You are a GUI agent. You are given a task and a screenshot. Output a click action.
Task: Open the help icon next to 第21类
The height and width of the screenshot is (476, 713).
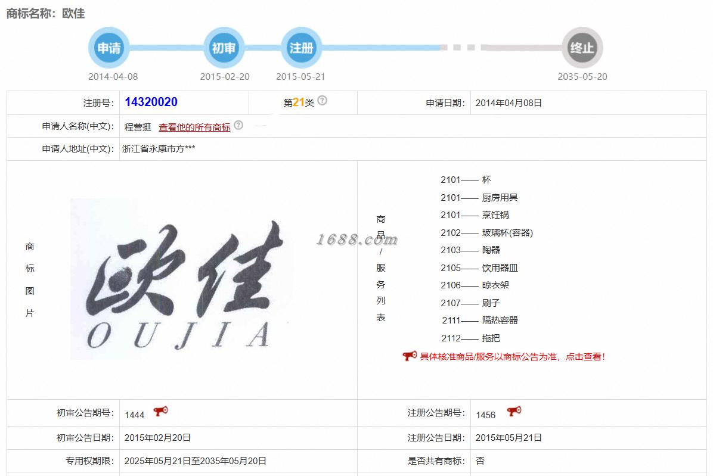(x=323, y=100)
